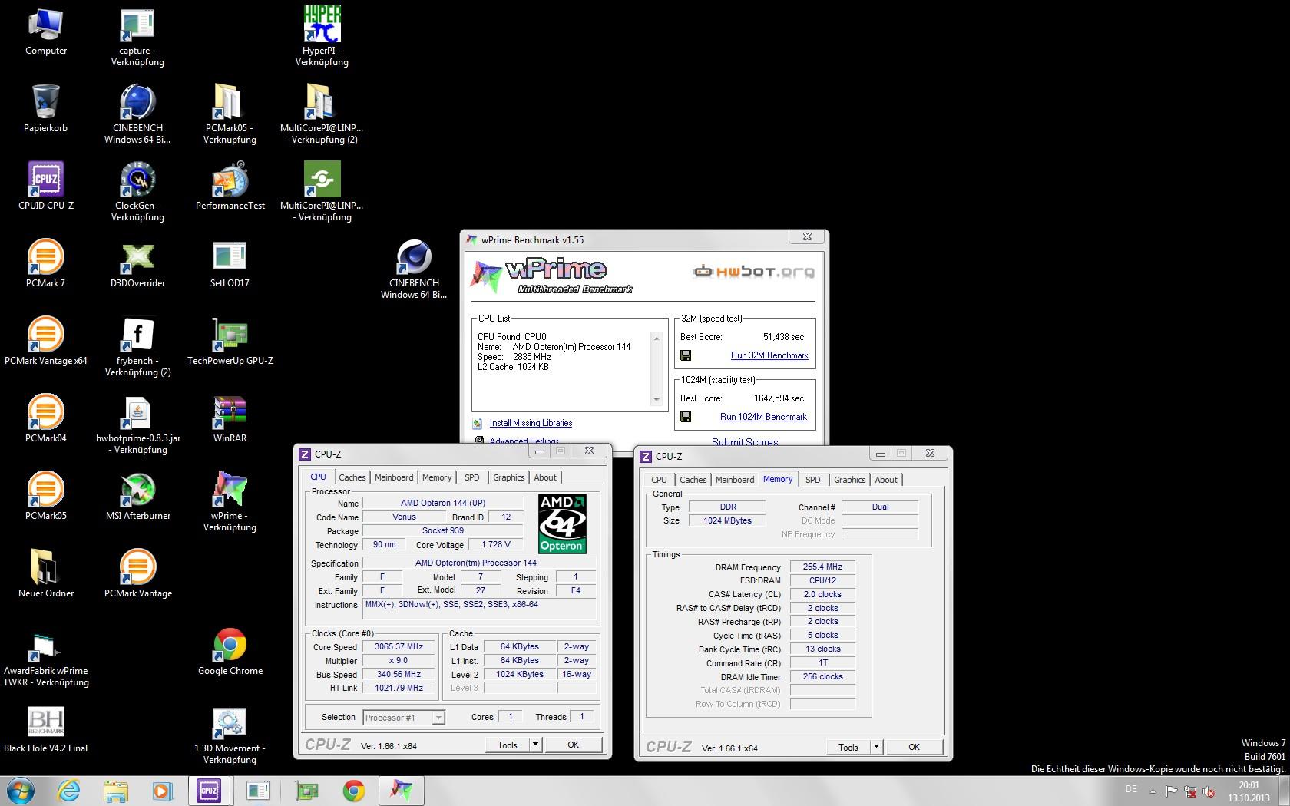Image resolution: width=1290 pixels, height=806 pixels.
Task: Click Submit Scores link in wPrime
Action: (x=745, y=441)
